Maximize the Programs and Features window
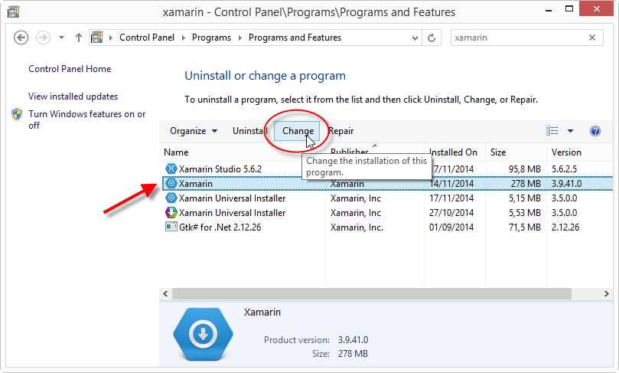619x373 pixels. [x=569, y=9]
